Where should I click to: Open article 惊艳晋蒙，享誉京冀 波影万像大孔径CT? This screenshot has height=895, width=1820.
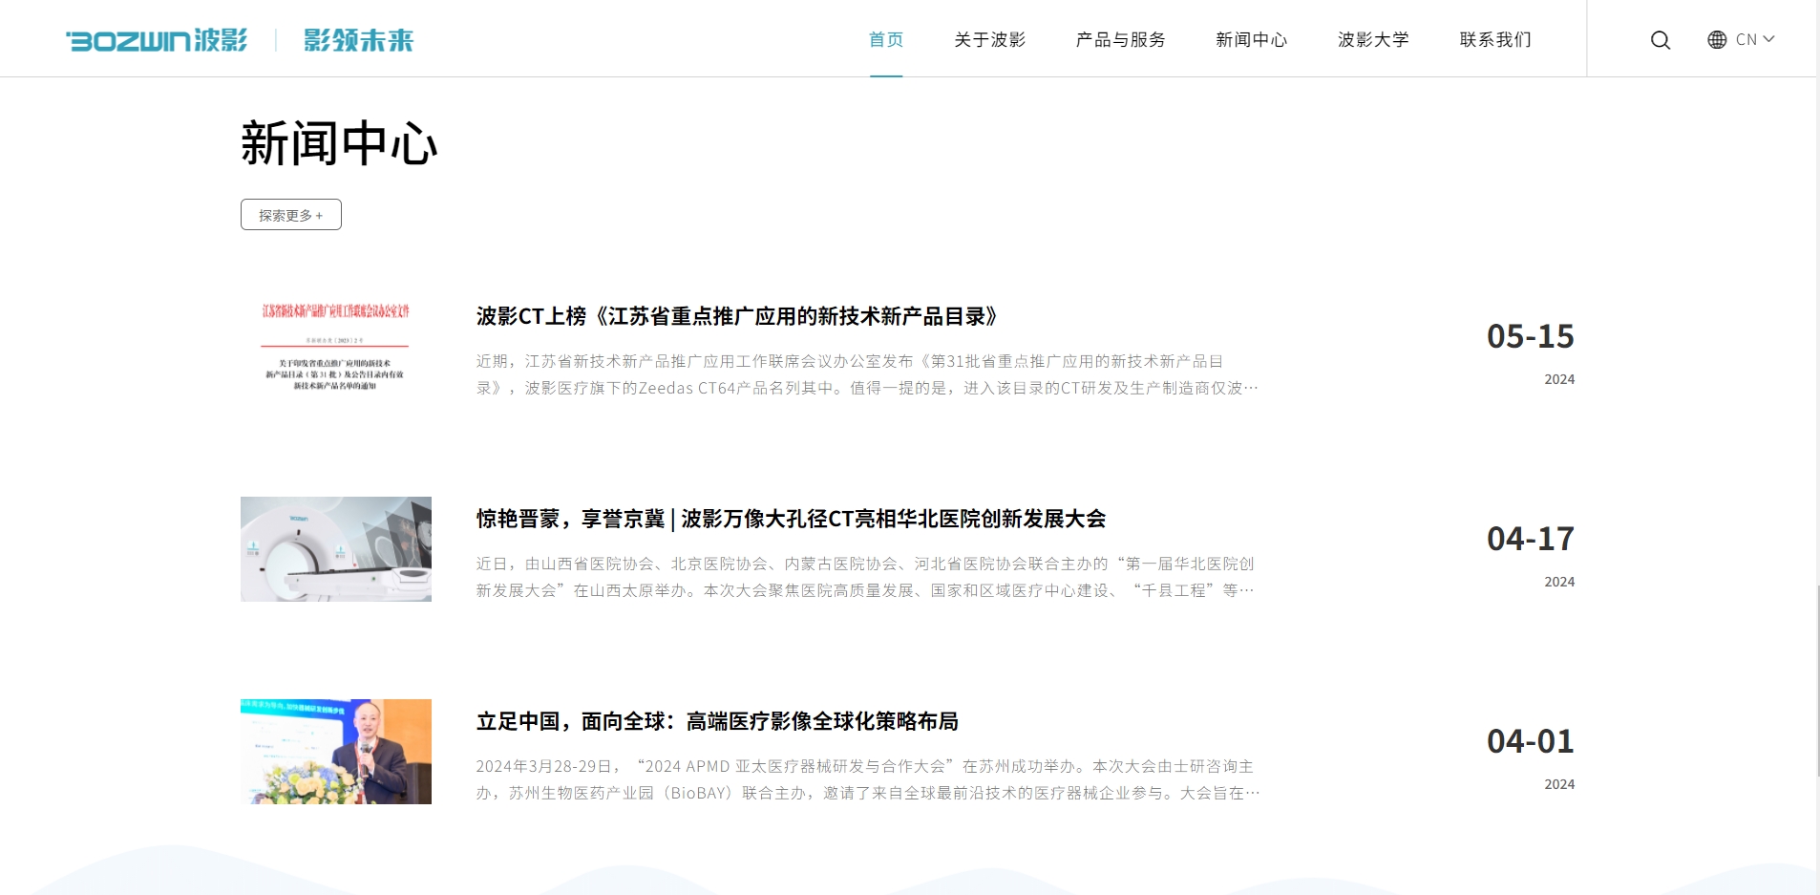791,519
